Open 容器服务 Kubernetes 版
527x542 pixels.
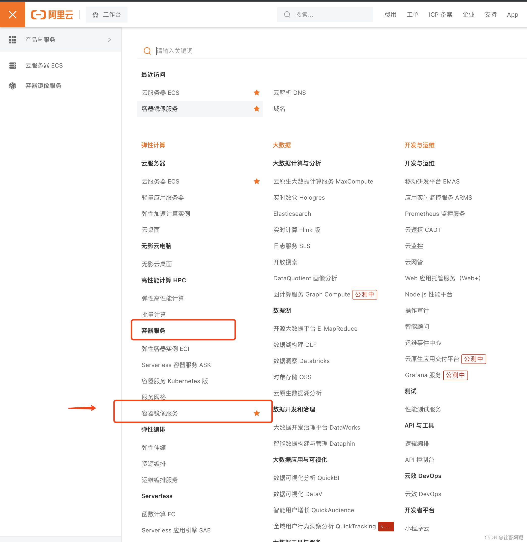click(175, 381)
